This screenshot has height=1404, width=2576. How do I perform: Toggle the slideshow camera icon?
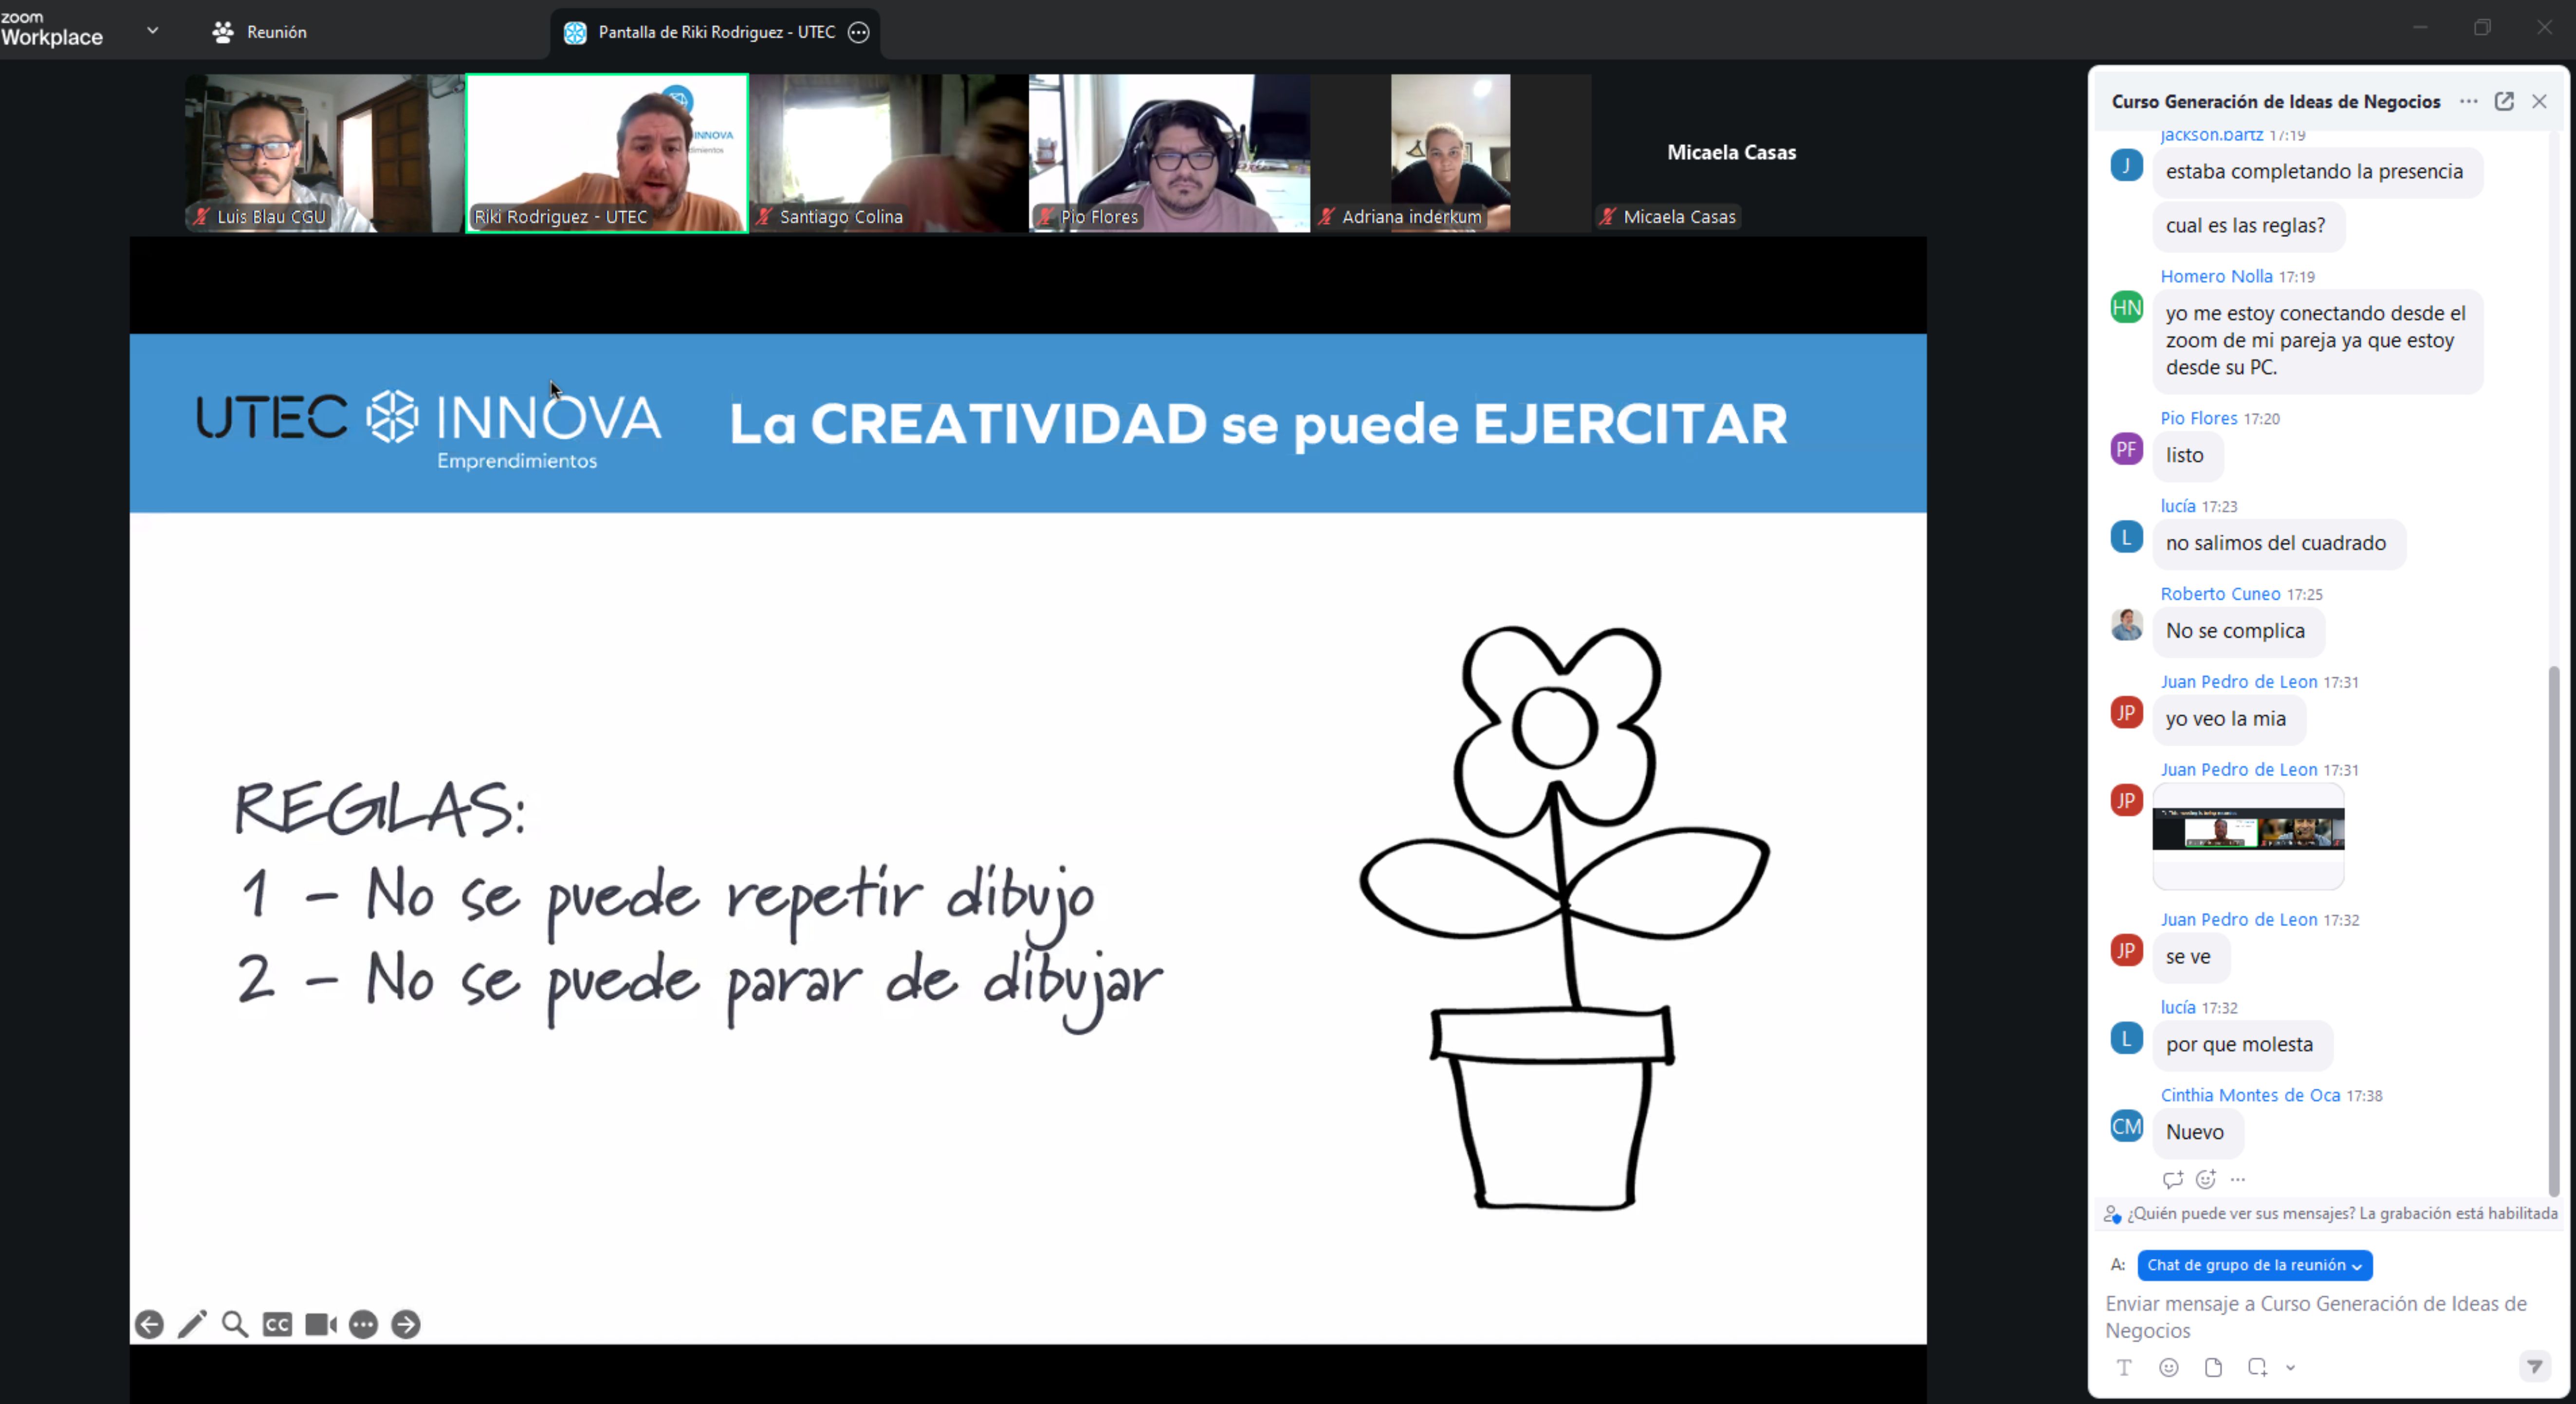pos(320,1324)
